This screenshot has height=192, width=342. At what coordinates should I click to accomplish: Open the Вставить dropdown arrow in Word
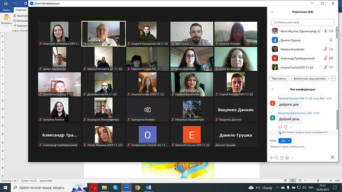click(6, 26)
